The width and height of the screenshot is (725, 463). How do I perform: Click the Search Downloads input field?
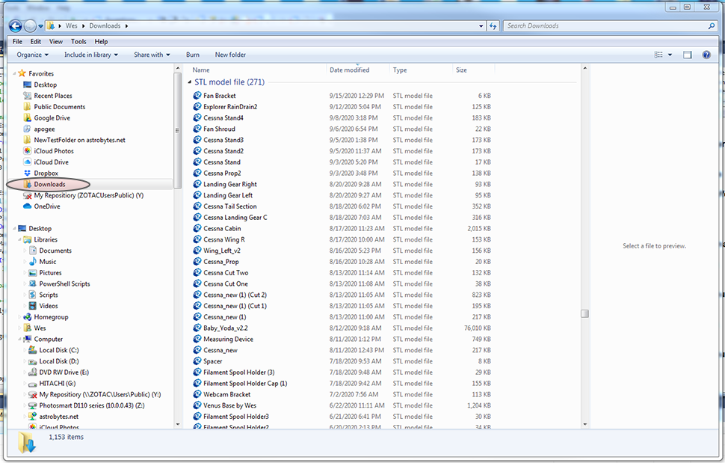(x=605, y=25)
